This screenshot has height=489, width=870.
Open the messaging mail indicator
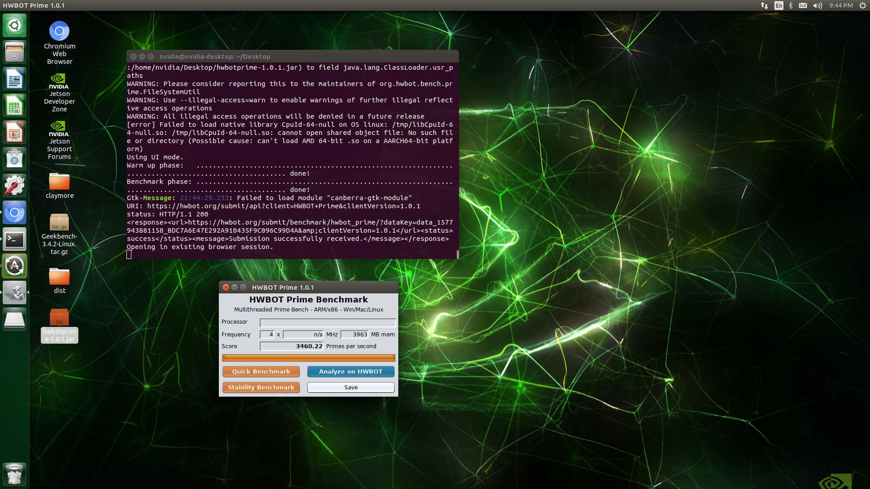pyautogui.click(x=803, y=5)
